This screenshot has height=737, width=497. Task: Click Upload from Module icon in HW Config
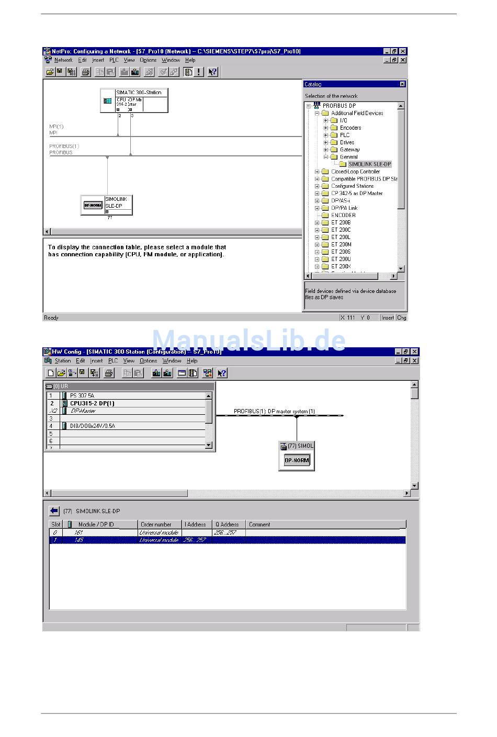(x=167, y=373)
